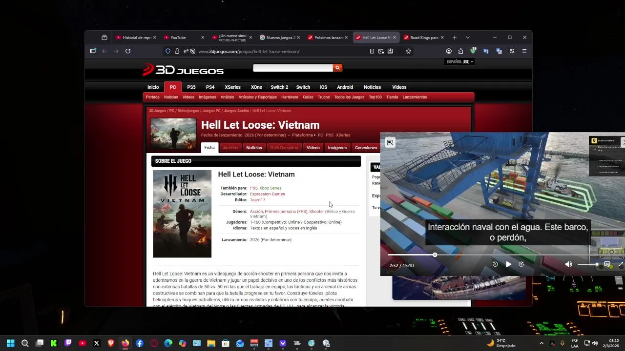This screenshot has width=625, height=351.
Task: Click the browser address bar URL
Action: [x=249, y=51]
